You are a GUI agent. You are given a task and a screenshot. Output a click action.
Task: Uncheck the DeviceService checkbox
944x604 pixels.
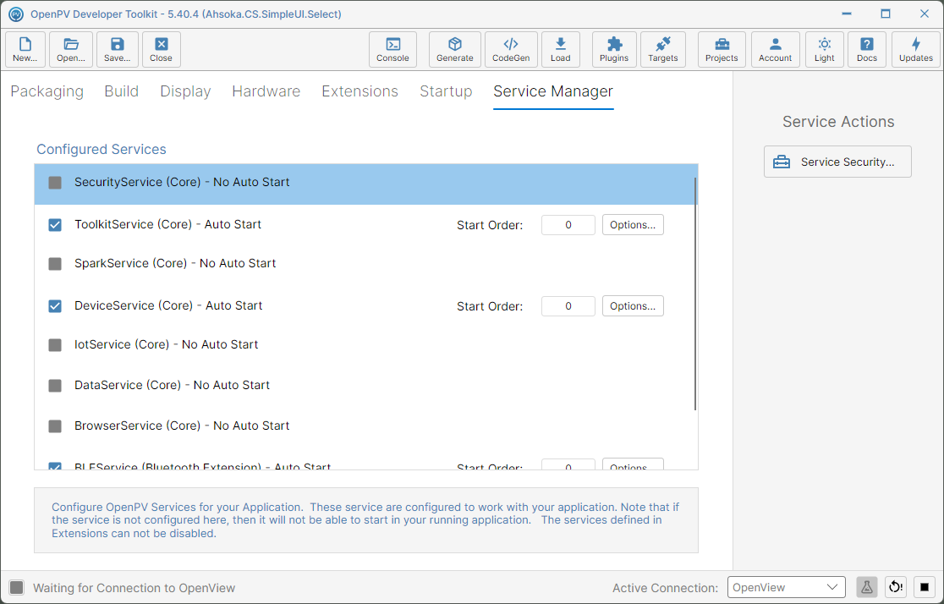(55, 306)
